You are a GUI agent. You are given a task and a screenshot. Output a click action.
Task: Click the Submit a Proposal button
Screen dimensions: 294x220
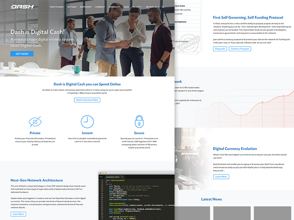240,49
